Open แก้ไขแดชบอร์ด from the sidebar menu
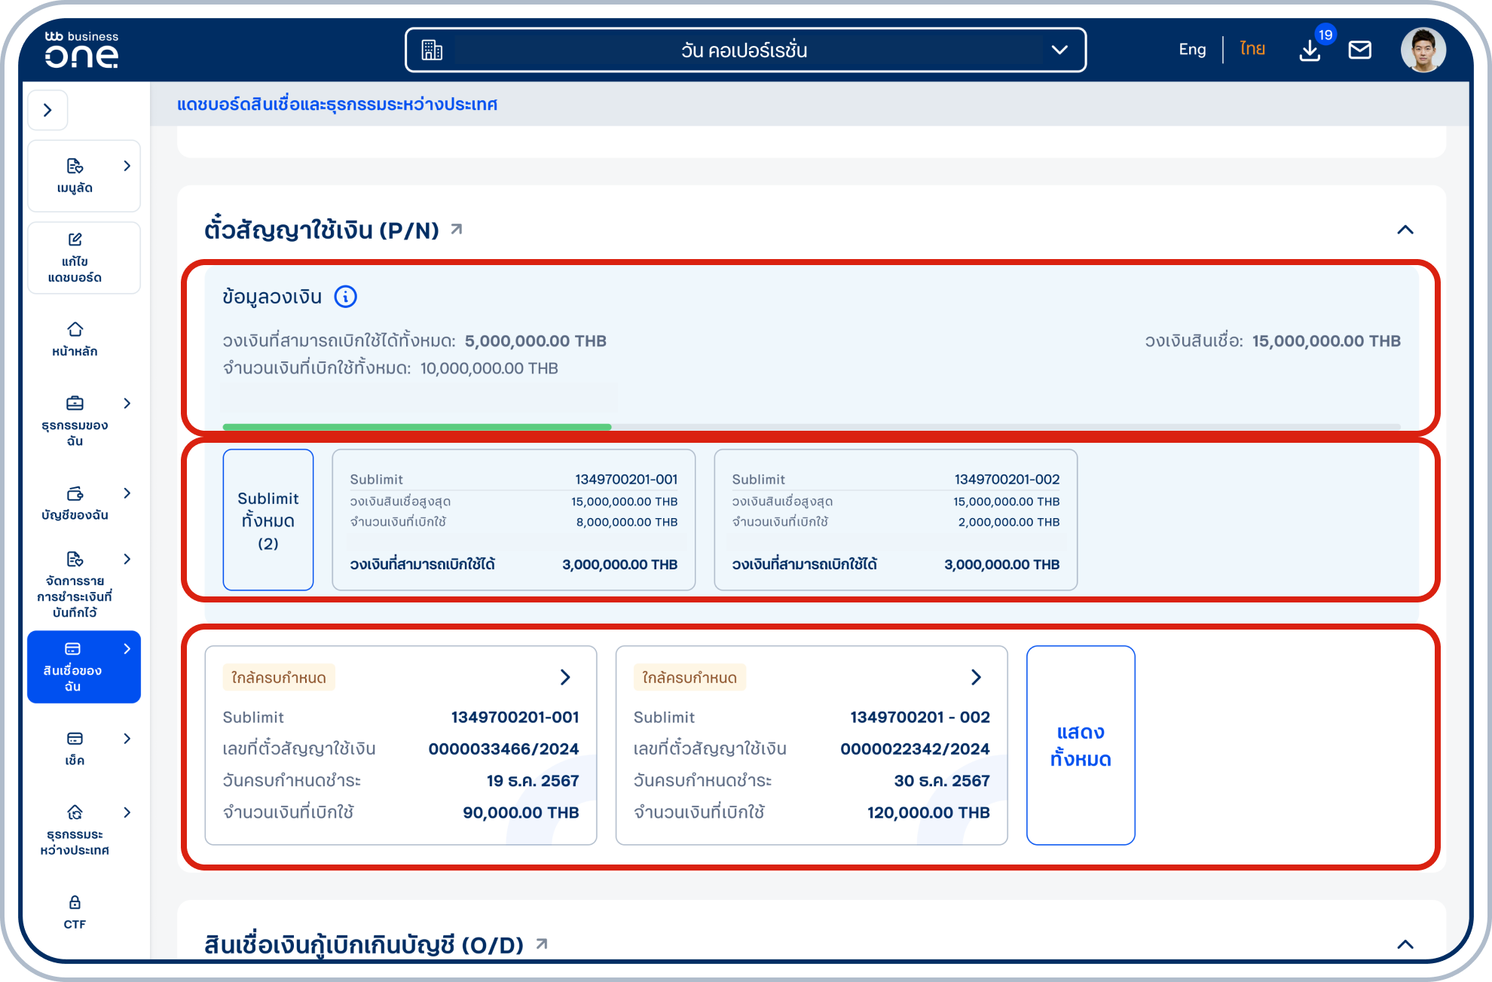The image size is (1492, 982). click(84, 258)
